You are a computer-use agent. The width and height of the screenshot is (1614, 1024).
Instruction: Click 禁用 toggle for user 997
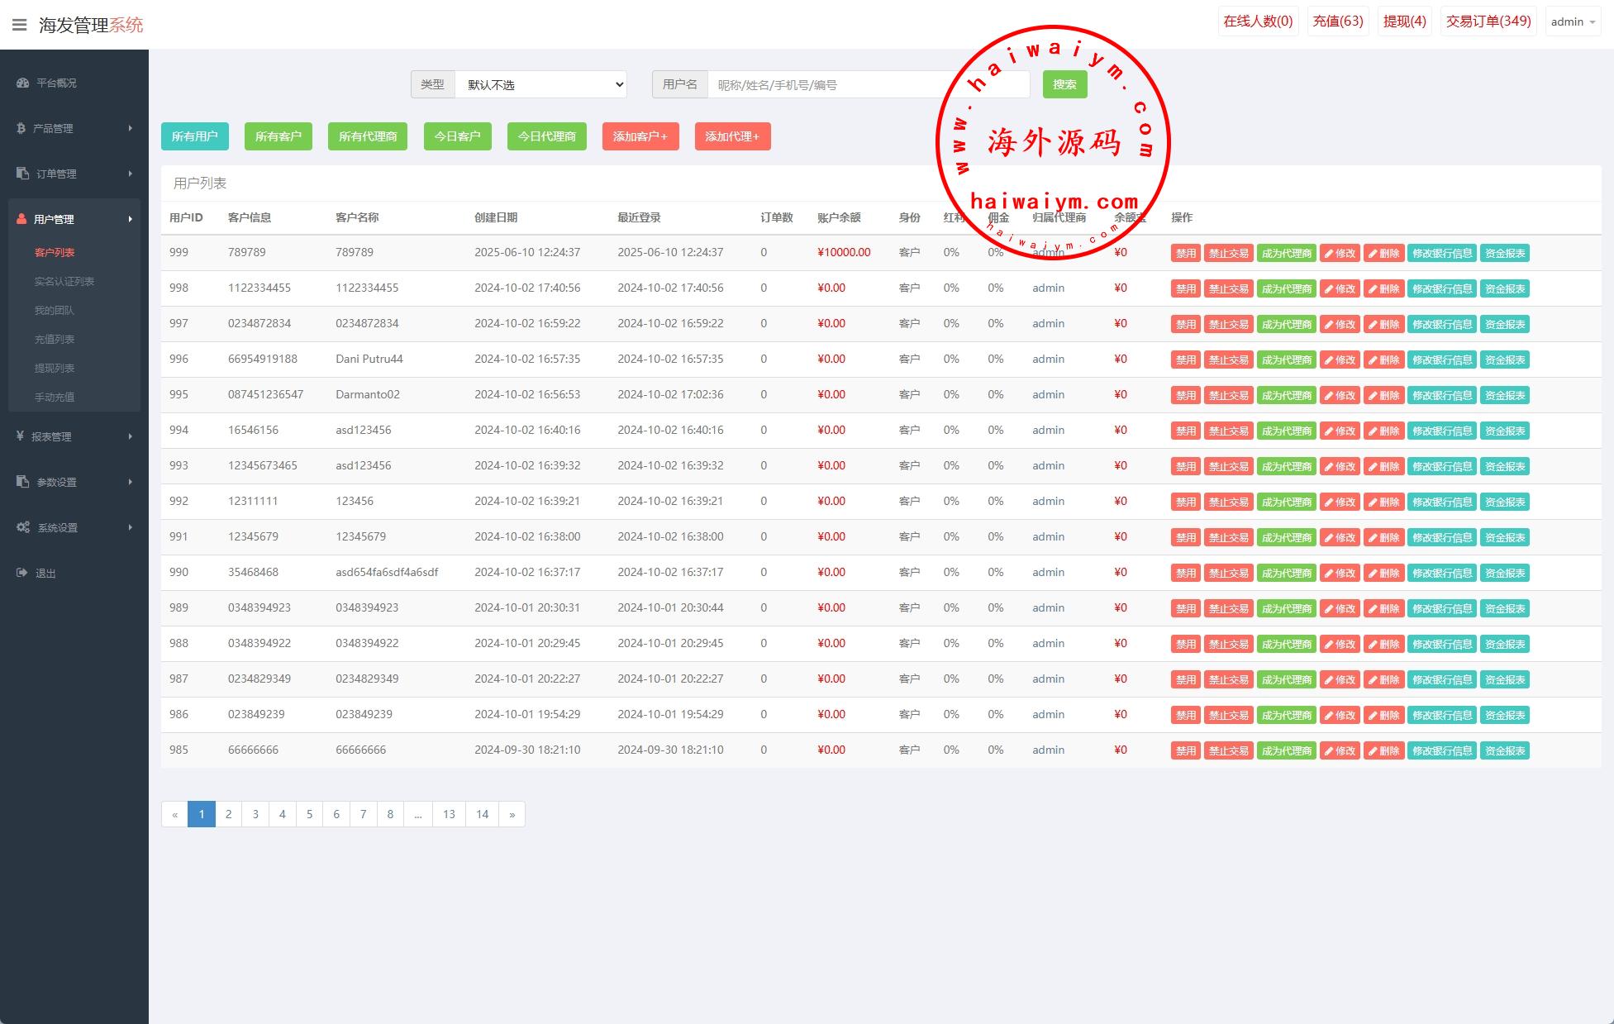pyautogui.click(x=1185, y=325)
